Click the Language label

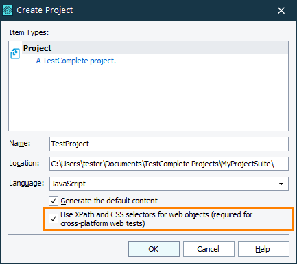26,183
